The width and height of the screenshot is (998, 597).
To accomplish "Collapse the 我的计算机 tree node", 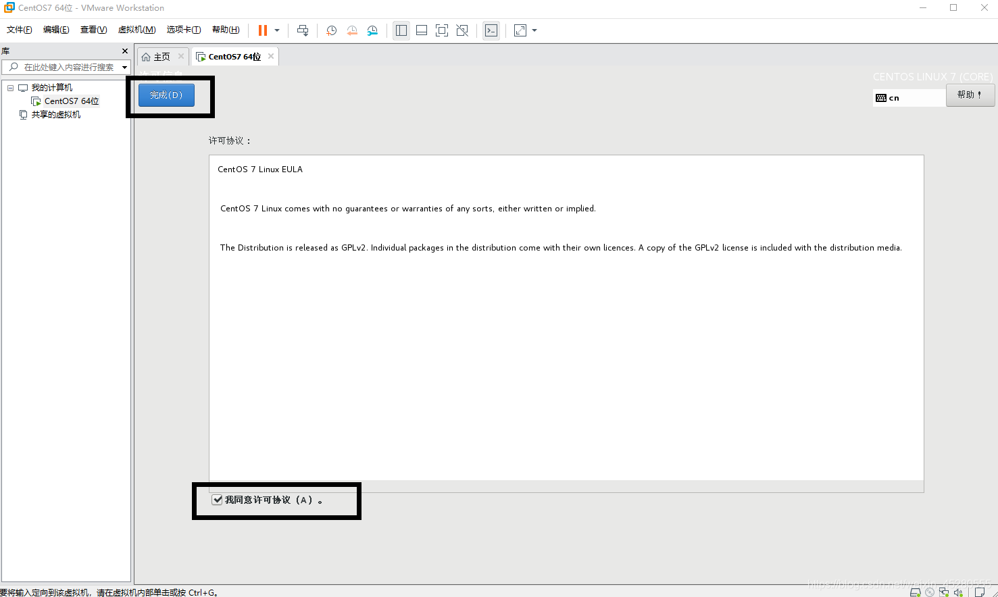I will (x=10, y=88).
